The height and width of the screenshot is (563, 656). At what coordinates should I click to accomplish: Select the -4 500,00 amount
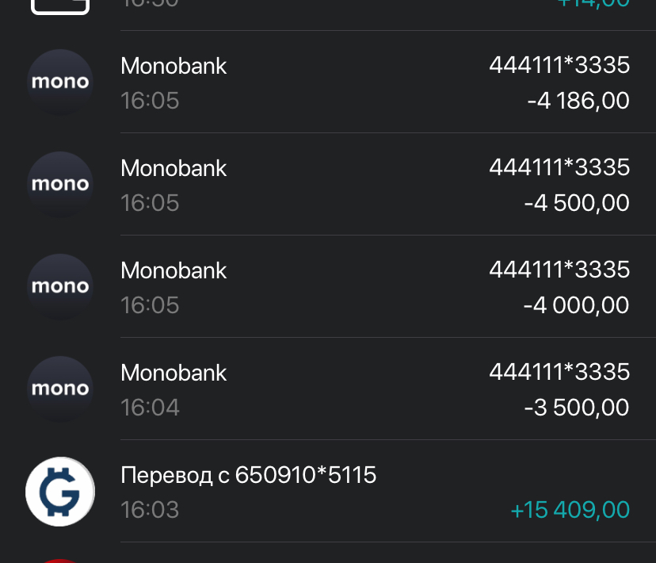[577, 203]
